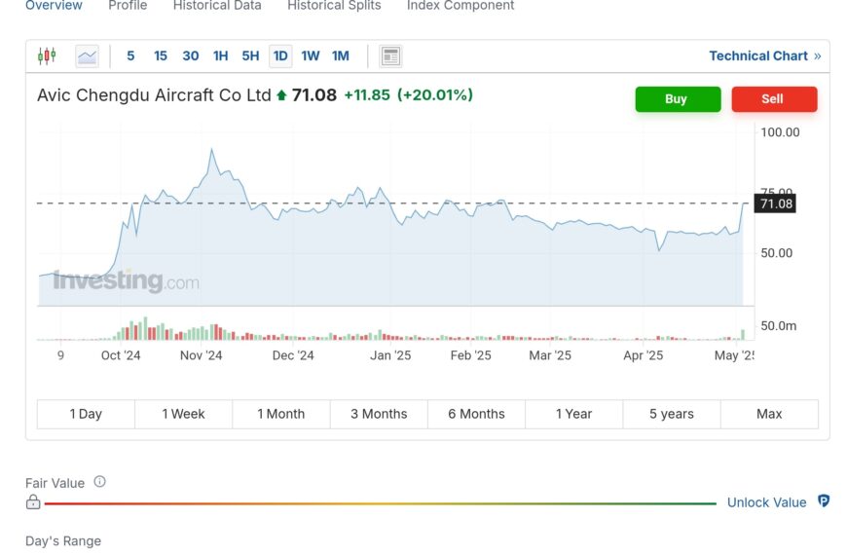
Task: Set chart range to 5 years
Action: coord(672,414)
